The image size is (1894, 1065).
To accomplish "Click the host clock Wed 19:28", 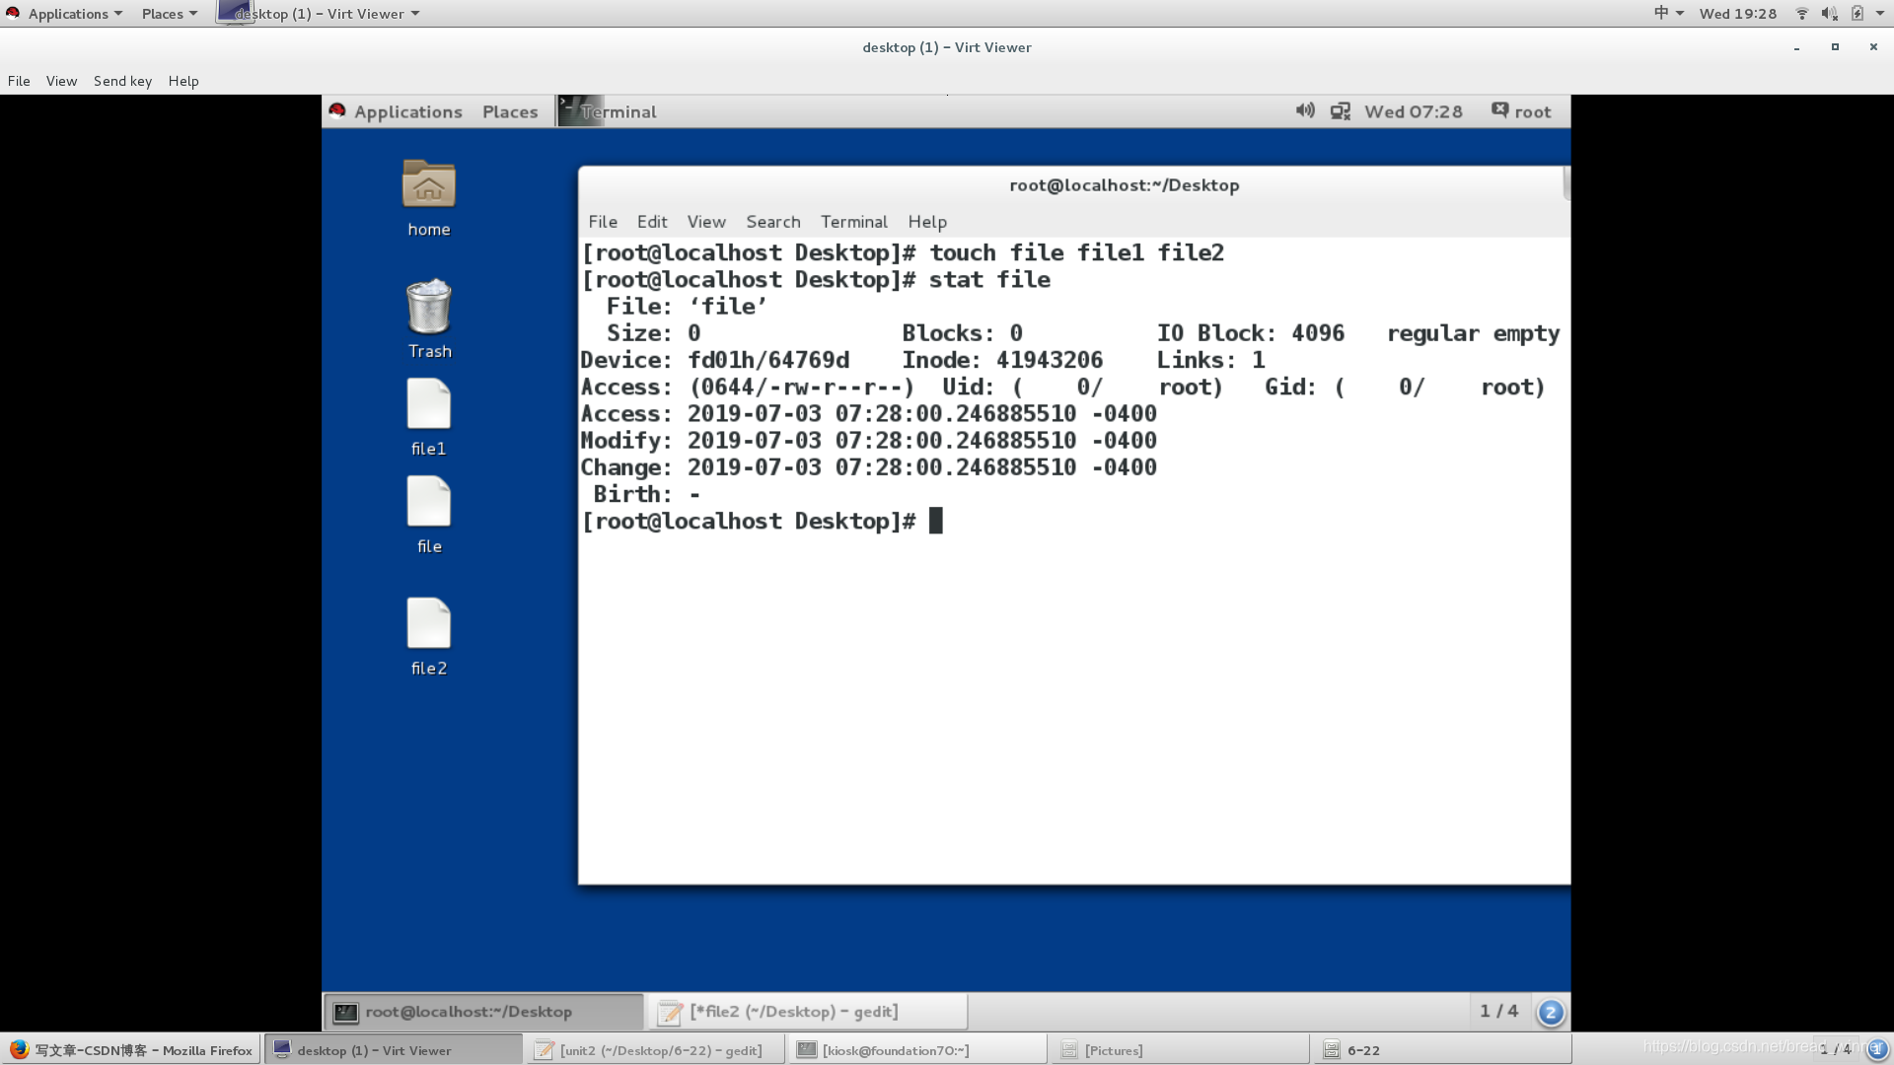I will pos(1737,14).
